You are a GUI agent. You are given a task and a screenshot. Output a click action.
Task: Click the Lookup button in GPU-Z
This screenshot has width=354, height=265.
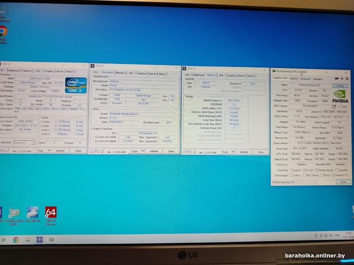[x=340, y=86]
